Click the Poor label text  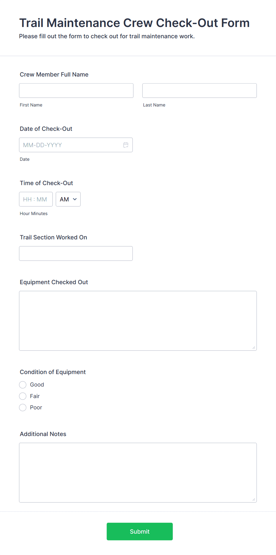coord(36,408)
